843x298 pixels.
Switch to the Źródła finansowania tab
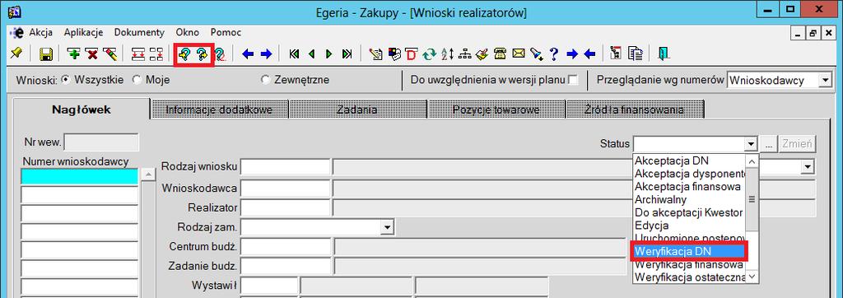(x=635, y=109)
